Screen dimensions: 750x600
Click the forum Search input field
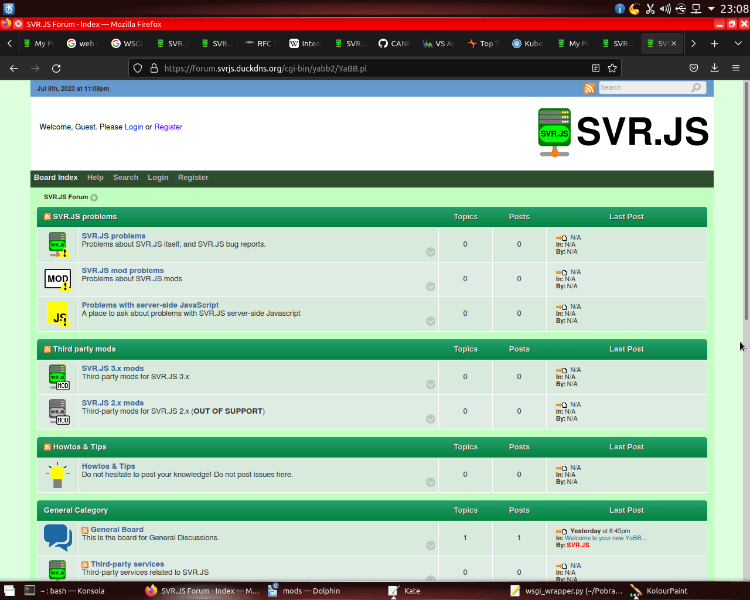tap(645, 88)
